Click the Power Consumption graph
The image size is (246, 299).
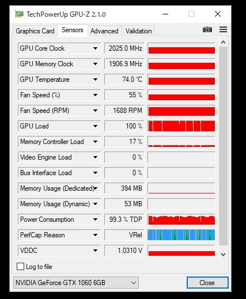click(x=181, y=219)
